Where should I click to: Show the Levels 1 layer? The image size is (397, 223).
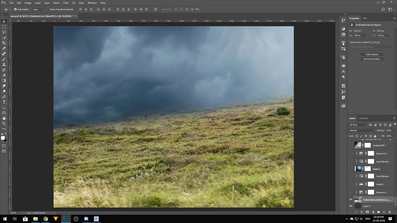[x=351, y=184]
